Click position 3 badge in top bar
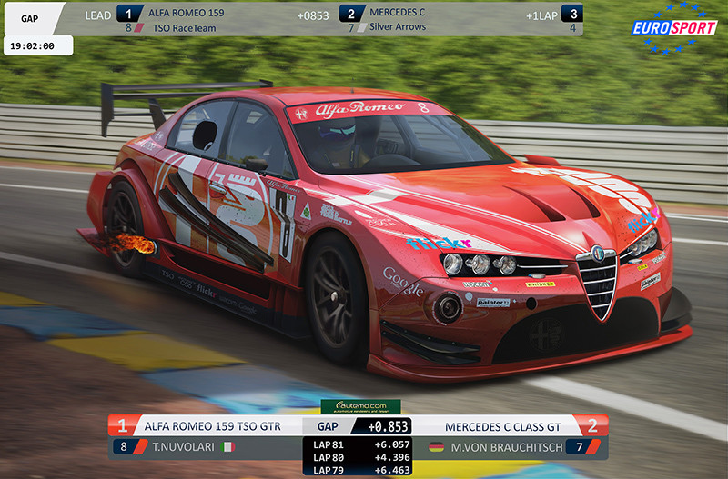Image resolution: width=728 pixels, height=479 pixels. (573, 14)
